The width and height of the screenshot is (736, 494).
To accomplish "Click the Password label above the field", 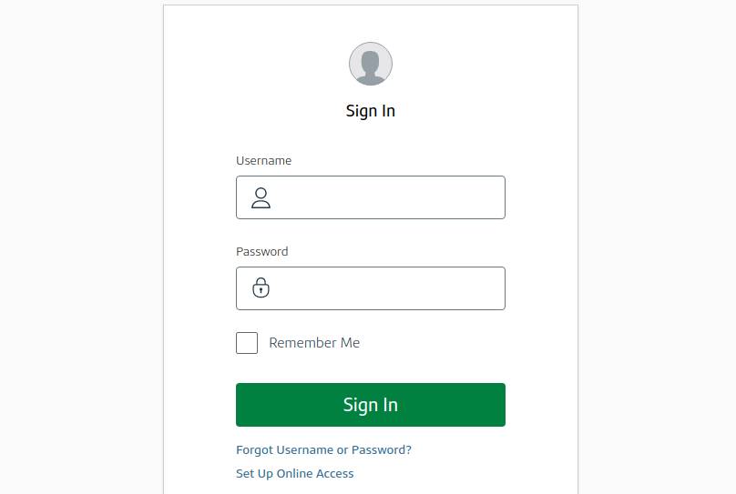I will [x=261, y=251].
